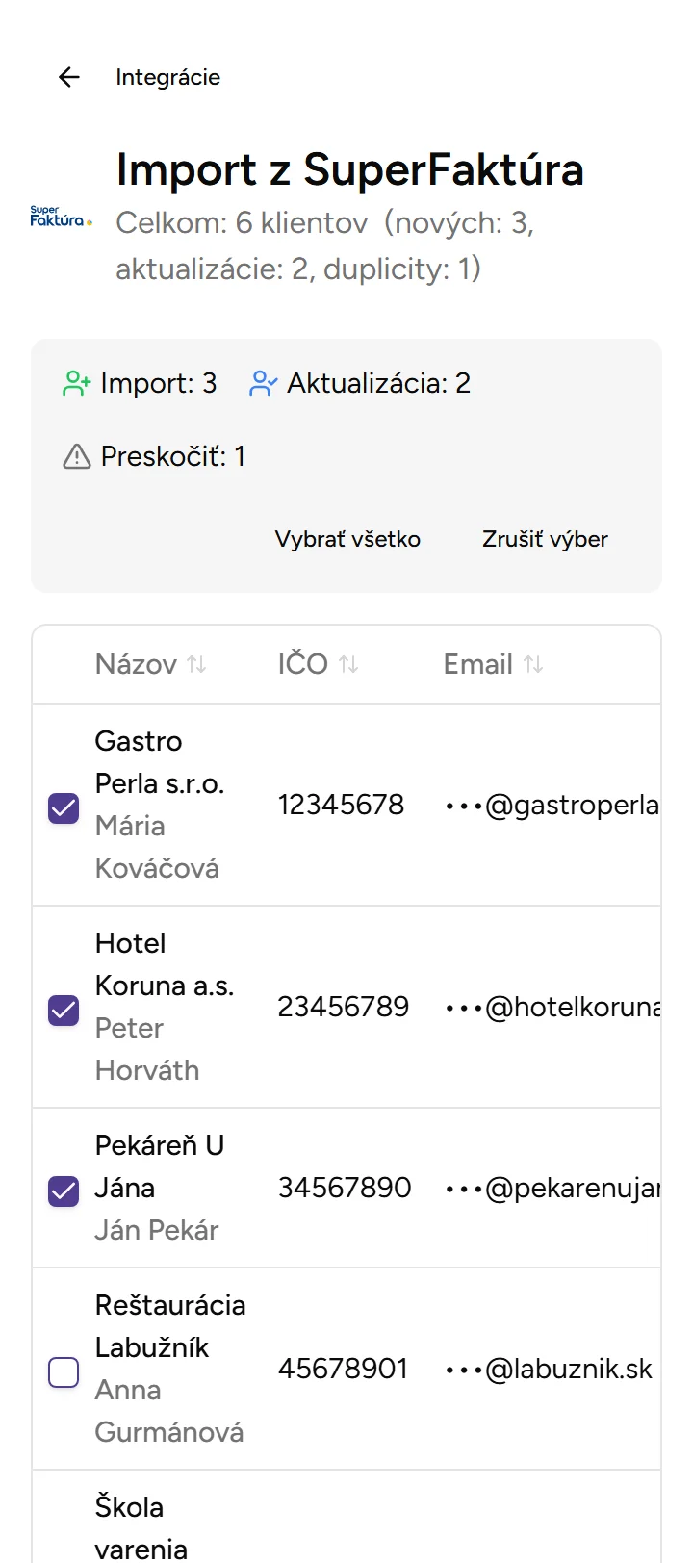Click the Názov column sort arrows
The height and width of the screenshot is (1563, 693).
(x=197, y=664)
